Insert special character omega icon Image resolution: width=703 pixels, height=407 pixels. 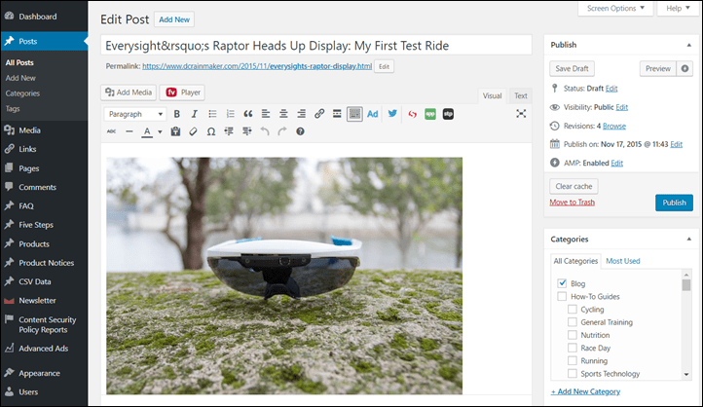pos(211,131)
